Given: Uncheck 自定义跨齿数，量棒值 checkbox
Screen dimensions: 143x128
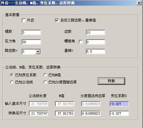Looking at the screenshot, I should click(57, 21).
